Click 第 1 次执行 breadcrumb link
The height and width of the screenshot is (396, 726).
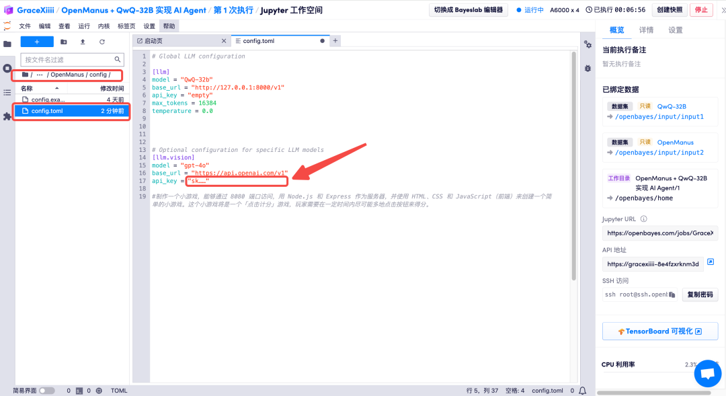coord(233,10)
